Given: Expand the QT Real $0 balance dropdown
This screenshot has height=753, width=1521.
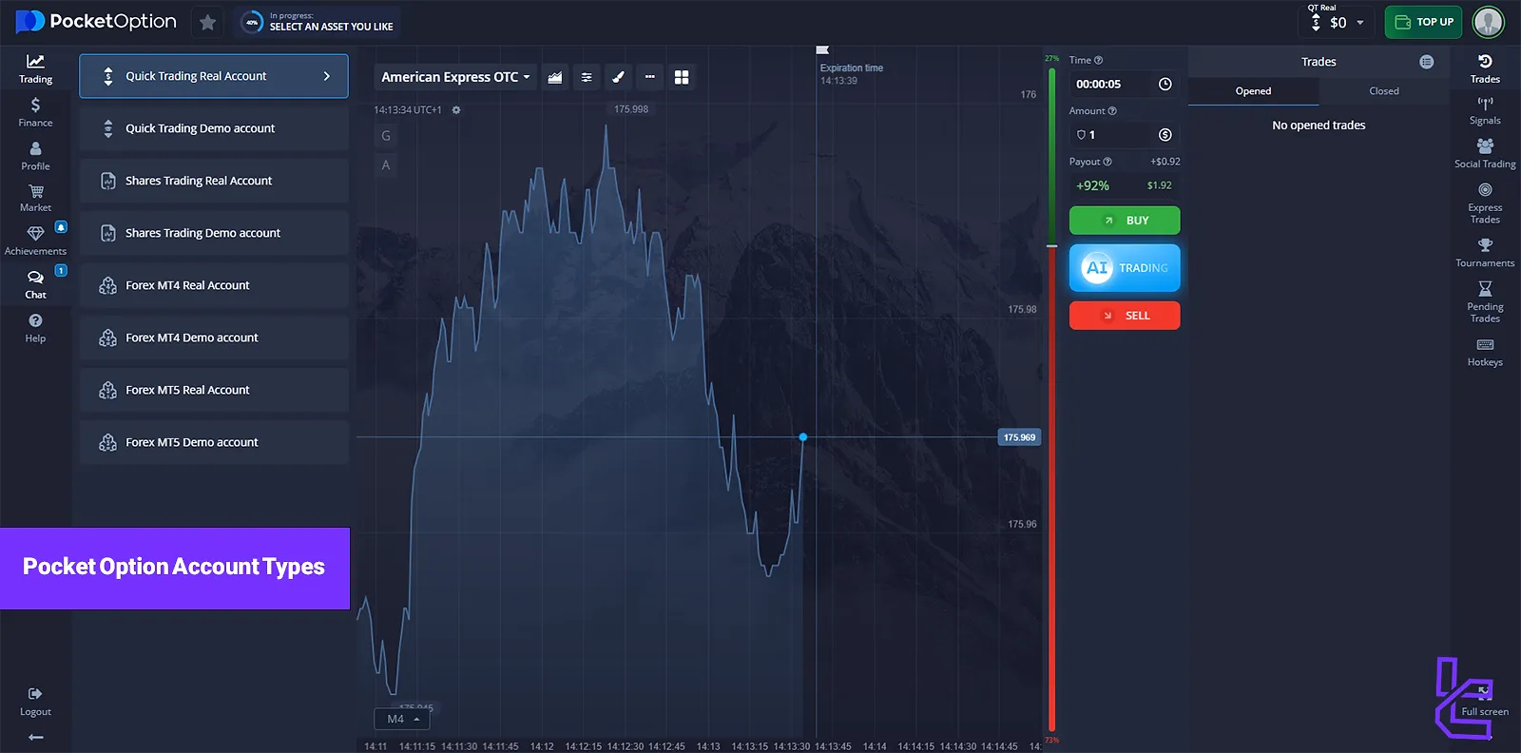Looking at the screenshot, I should tap(1338, 22).
